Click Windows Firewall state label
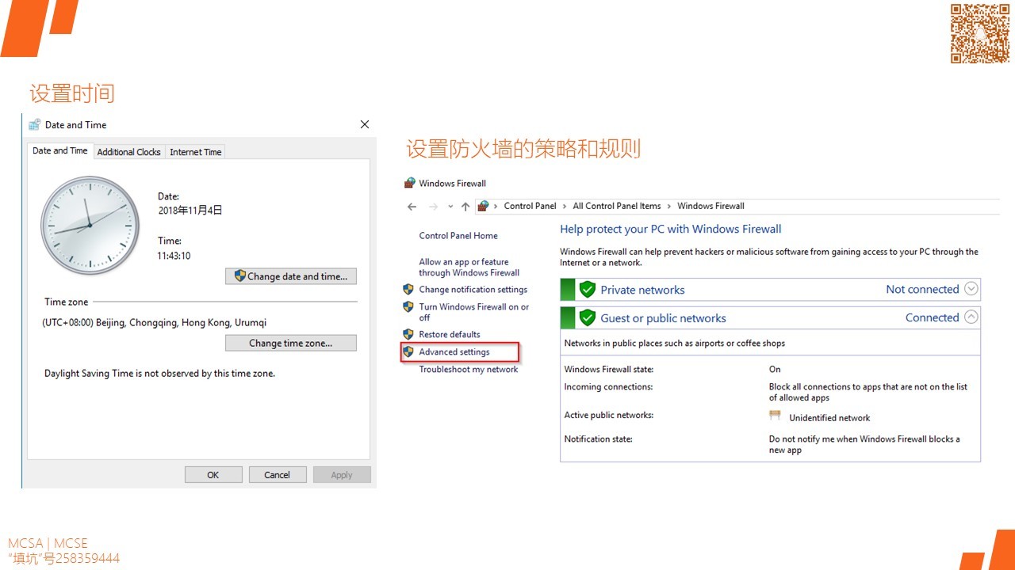Screen dimensions: 1015x570 pyautogui.click(x=609, y=370)
